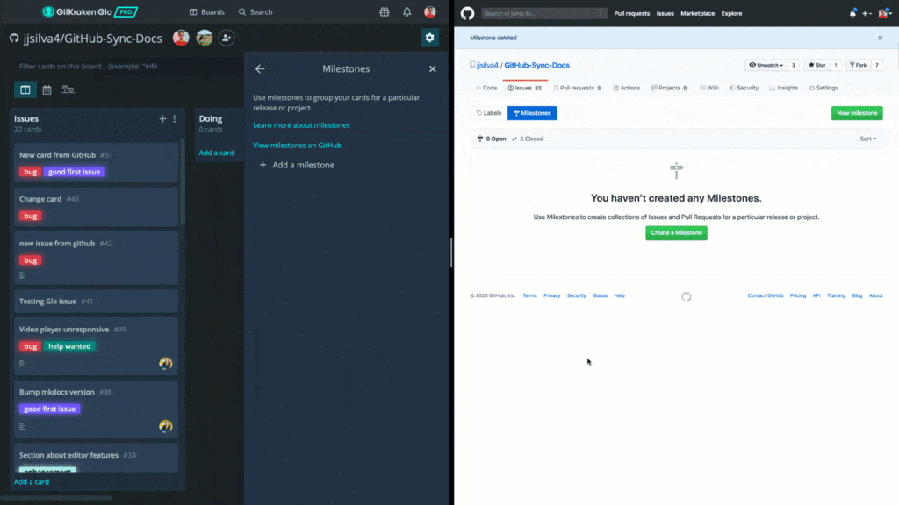Open GitHub Explore nav item
Image resolution: width=899 pixels, height=505 pixels.
coord(731,13)
